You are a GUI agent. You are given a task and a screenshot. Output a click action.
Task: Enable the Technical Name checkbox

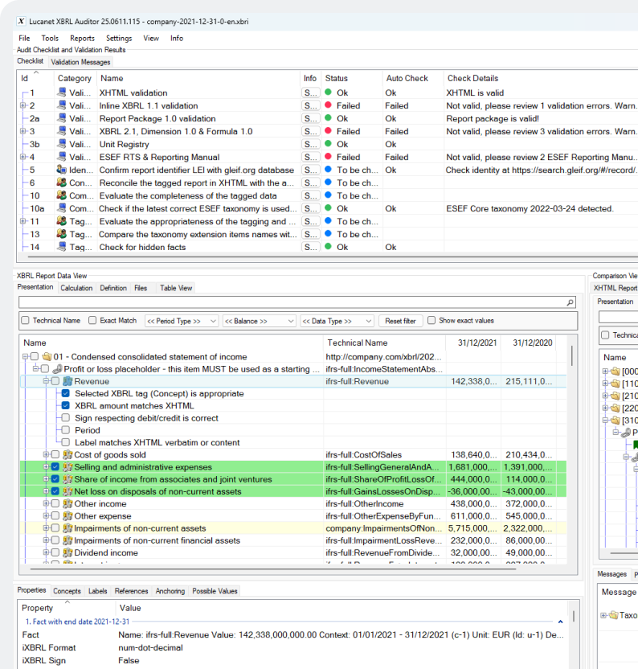tap(25, 321)
